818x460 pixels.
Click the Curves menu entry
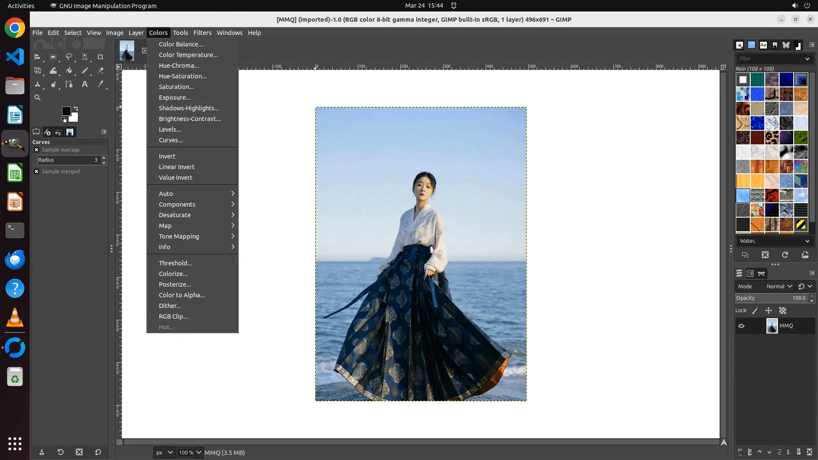pyautogui.click(x=171, y=140)
